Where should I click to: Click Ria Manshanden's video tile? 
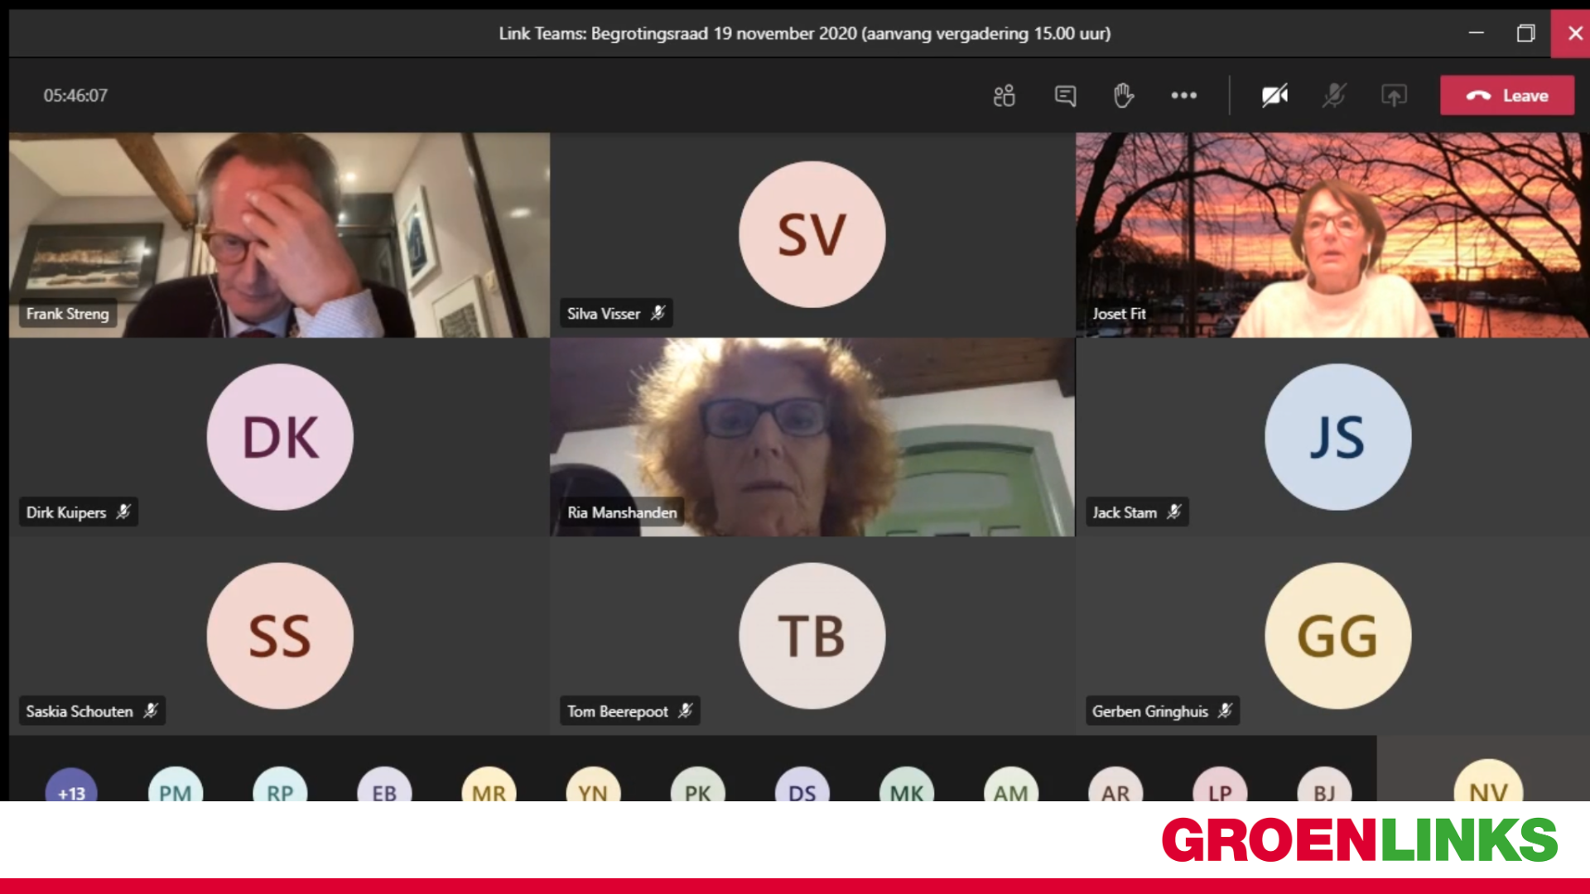pyautogui.click(x=812, y=437)
